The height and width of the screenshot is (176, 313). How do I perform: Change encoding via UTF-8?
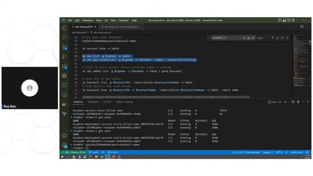tap(279, 152)
